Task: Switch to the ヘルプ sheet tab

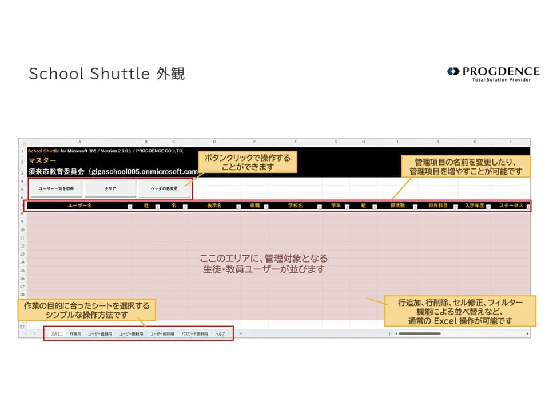Action: [220, 333]
